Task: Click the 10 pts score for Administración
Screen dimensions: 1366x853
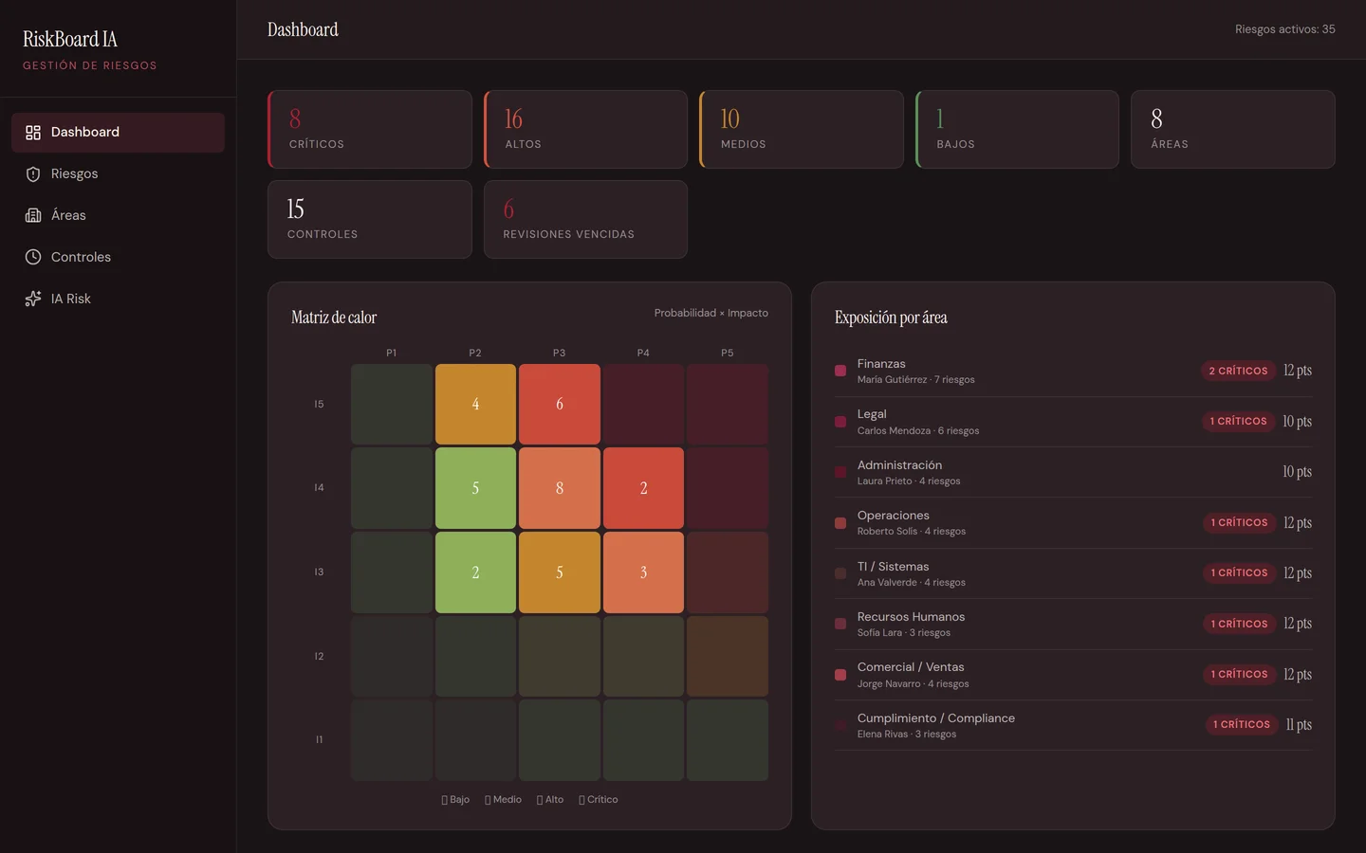Action: [x=1297, y=472]
